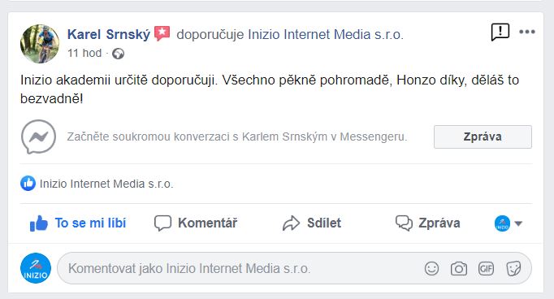Click the '11 hod' timestamp
The height and width of the screenshot is (299, 554).
pyautogui.click(x=84, y=53)
